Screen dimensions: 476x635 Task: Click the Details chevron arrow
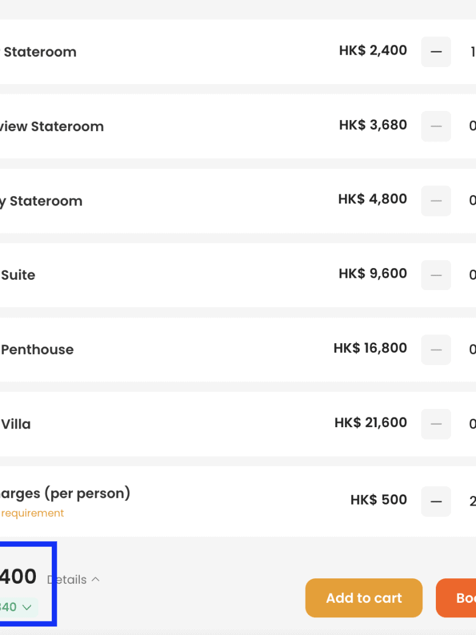96,580
